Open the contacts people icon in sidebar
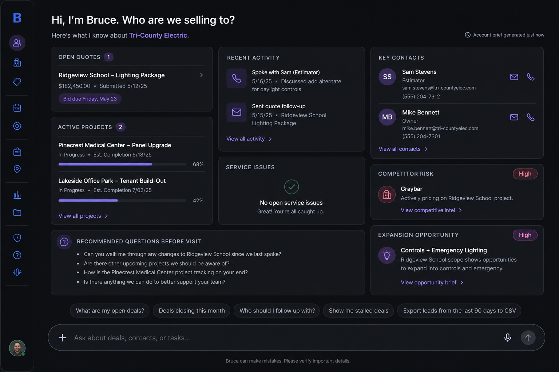This screenshot has height=372, width=559. click(x=17, y=43)
